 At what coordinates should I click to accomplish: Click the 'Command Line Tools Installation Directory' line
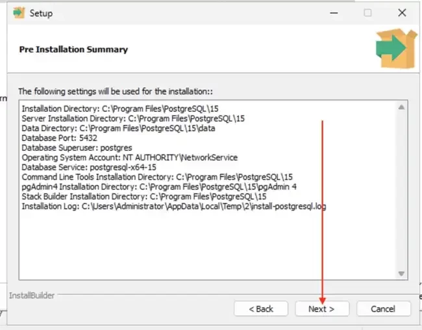(x=157, y=177)
